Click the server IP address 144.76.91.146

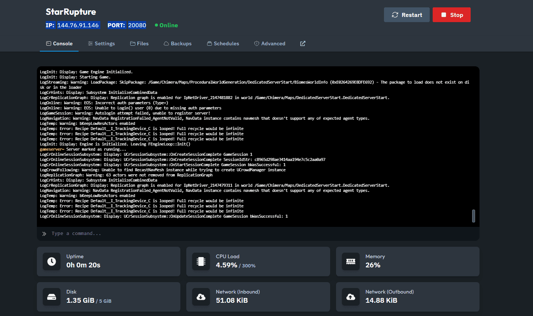[78, 25]
